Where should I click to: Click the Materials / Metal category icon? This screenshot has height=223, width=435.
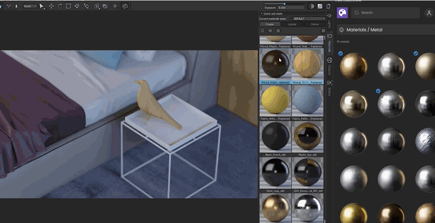pyautogui.click(x=342, y=30)
